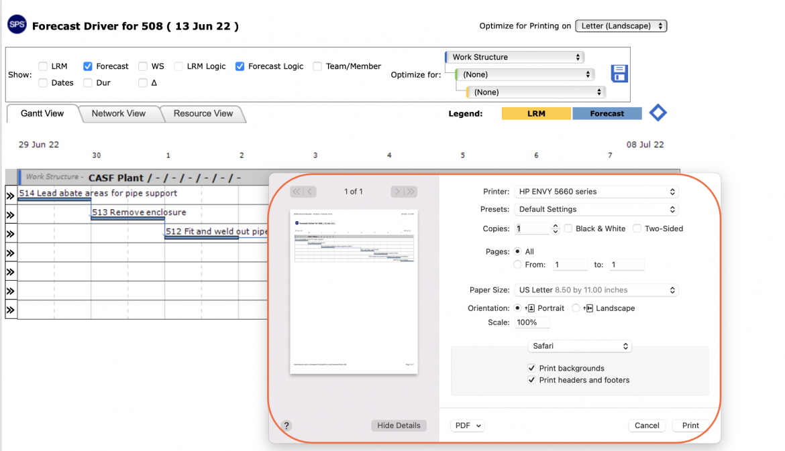Viewport: 785px width, 451px height.
Task: Click the CASF Plant work structure header
Action: [164, 178]
